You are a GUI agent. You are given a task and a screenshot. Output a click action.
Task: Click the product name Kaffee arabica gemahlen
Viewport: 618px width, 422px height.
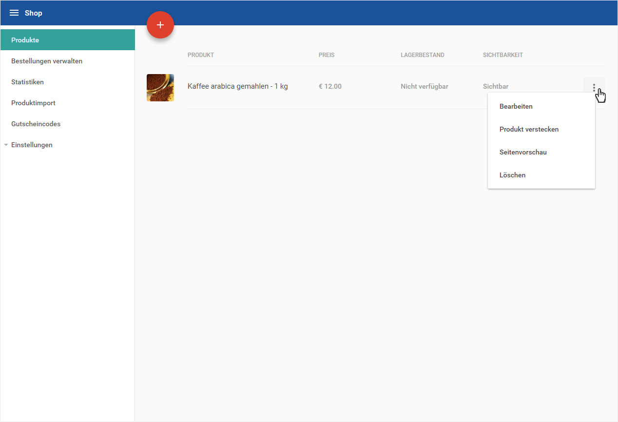click(x=238, y=86)
